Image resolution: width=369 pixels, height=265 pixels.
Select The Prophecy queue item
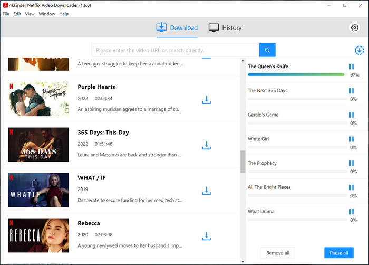tap(262, 163)
